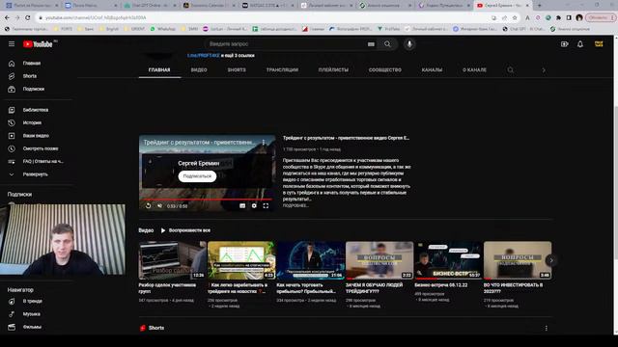
Task: Click the browser Back button
Action: click(7, 17)
